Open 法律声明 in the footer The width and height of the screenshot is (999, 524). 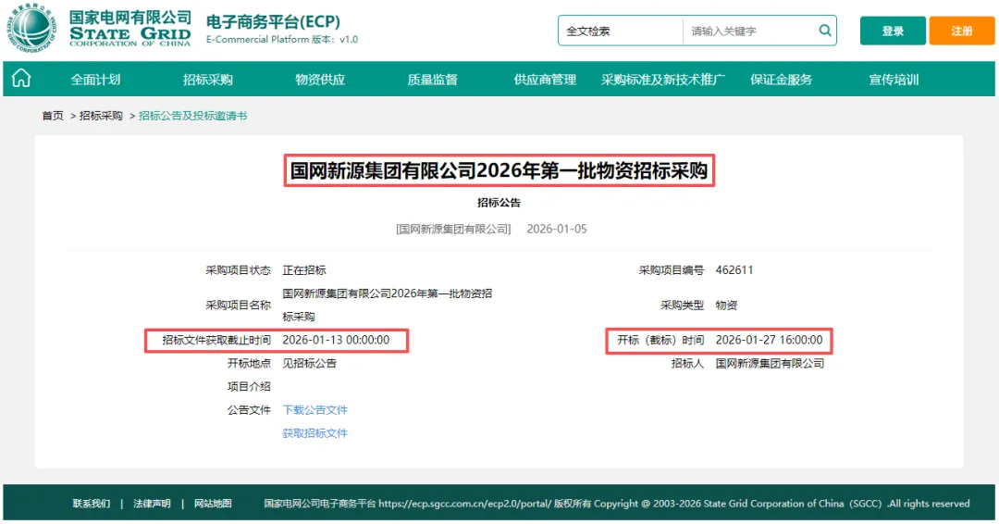click(x=152, y=504)
